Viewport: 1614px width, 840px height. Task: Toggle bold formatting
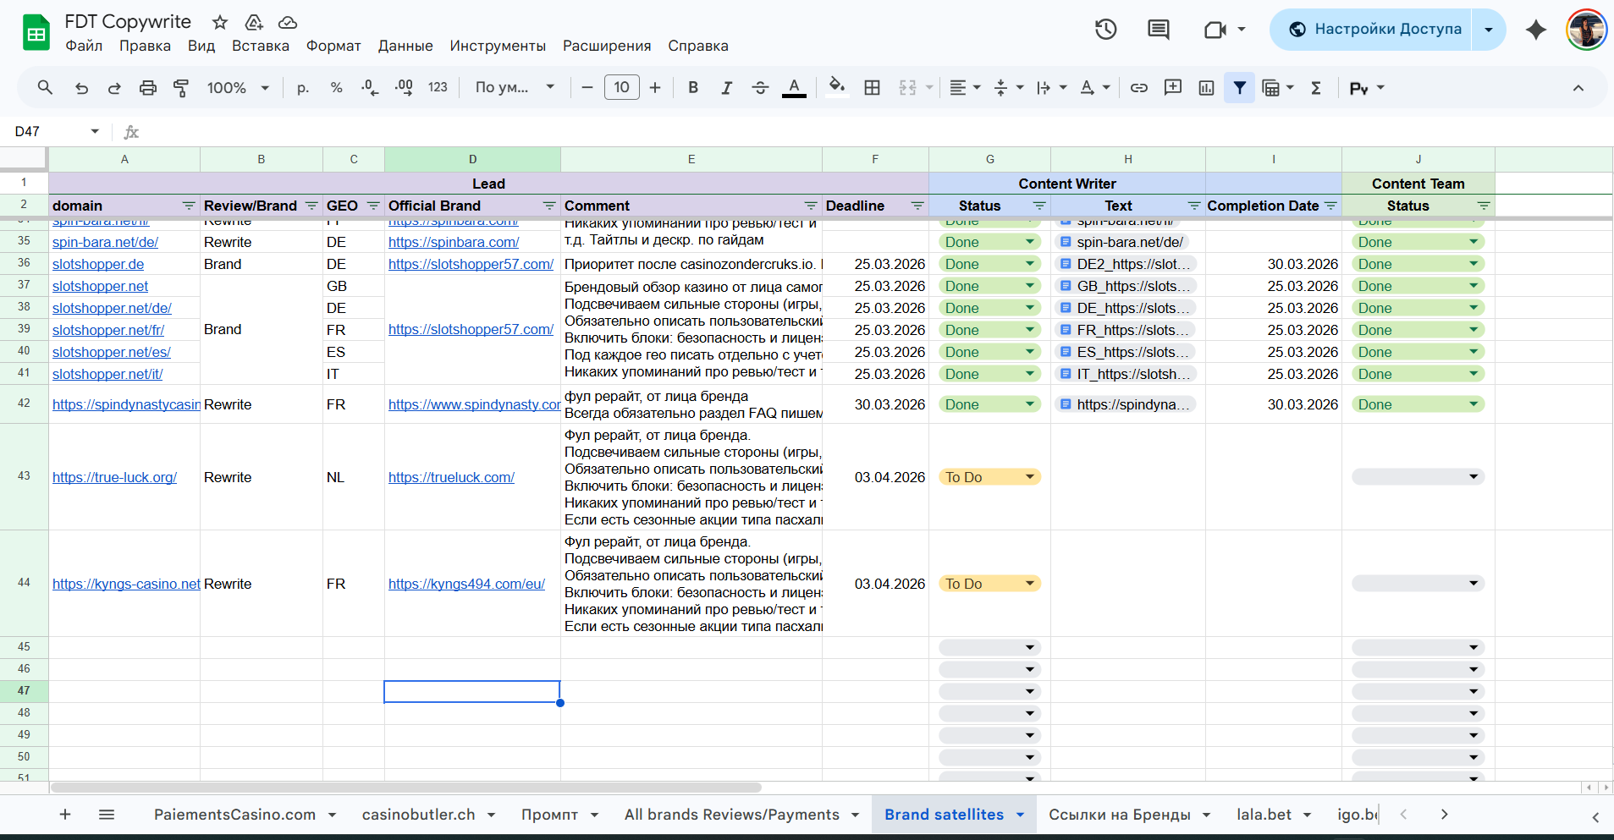point(693,88)
